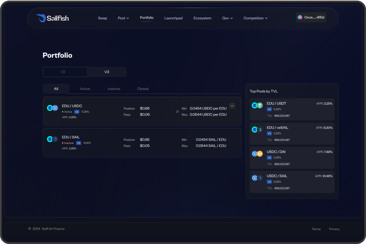This screenshot has height=244, width=366.
Task: Click EDU / USDC token pair icon in portfolio
Action: pyautogui.click(x=52, y=108)
